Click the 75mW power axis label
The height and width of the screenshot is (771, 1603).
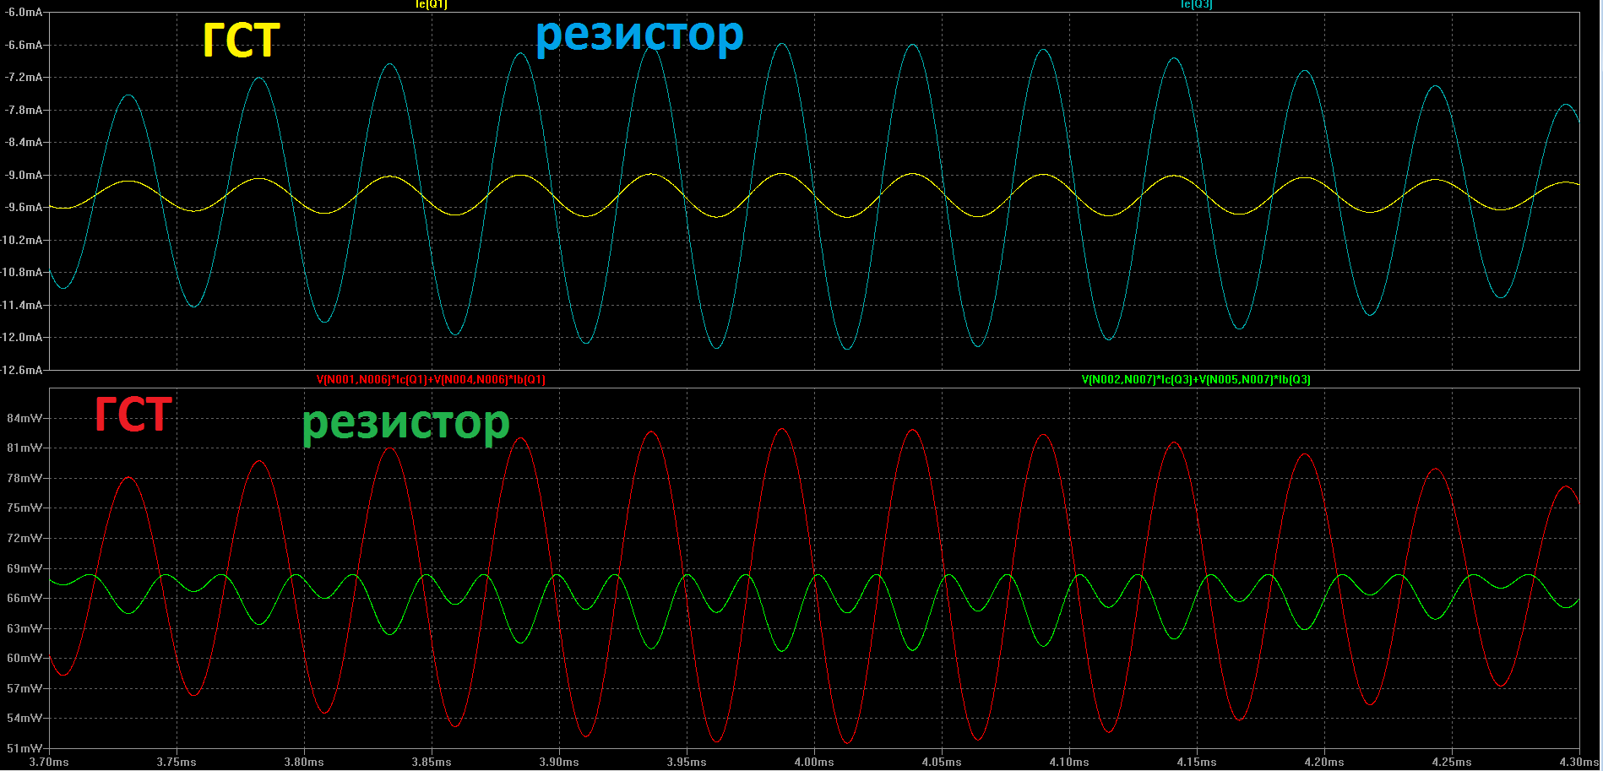tap(24, 508)
